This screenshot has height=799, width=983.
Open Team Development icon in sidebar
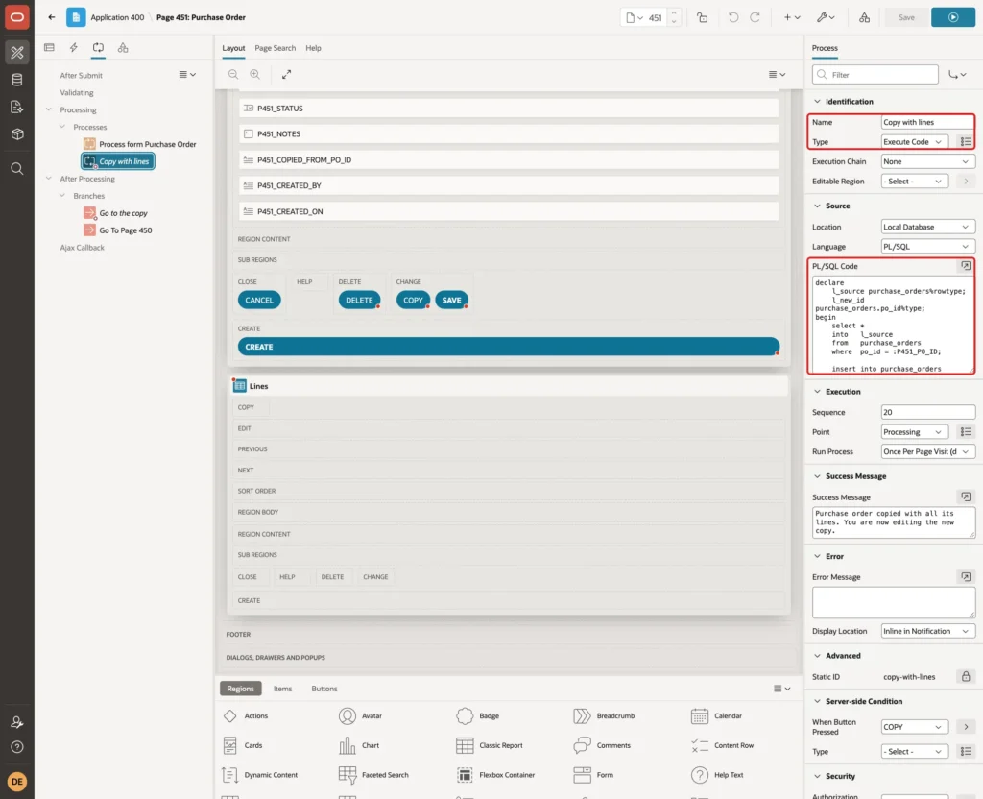[x=17, y=108]
